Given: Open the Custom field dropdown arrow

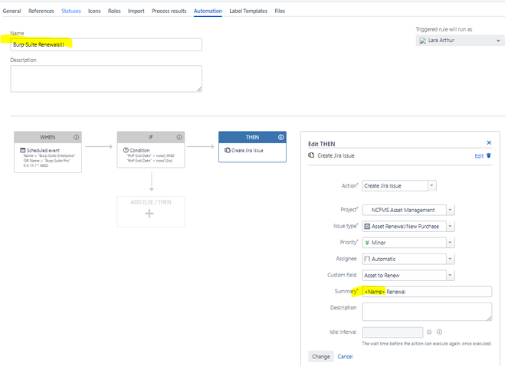Looking at the screenshot, I should point(451,275).
